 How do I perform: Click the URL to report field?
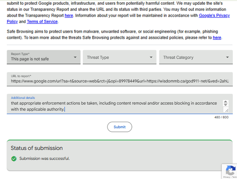[120, 79]
